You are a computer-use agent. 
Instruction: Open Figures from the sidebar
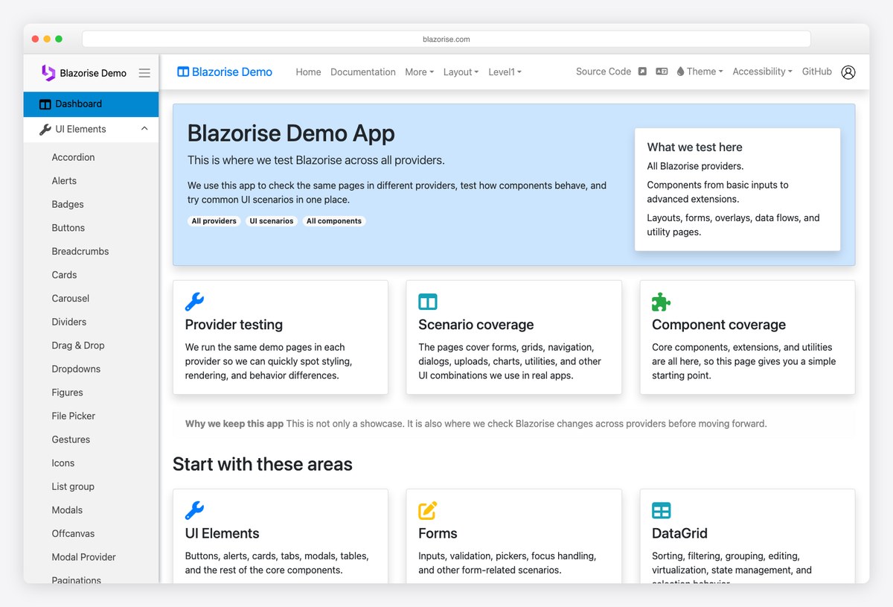(68, 393)
